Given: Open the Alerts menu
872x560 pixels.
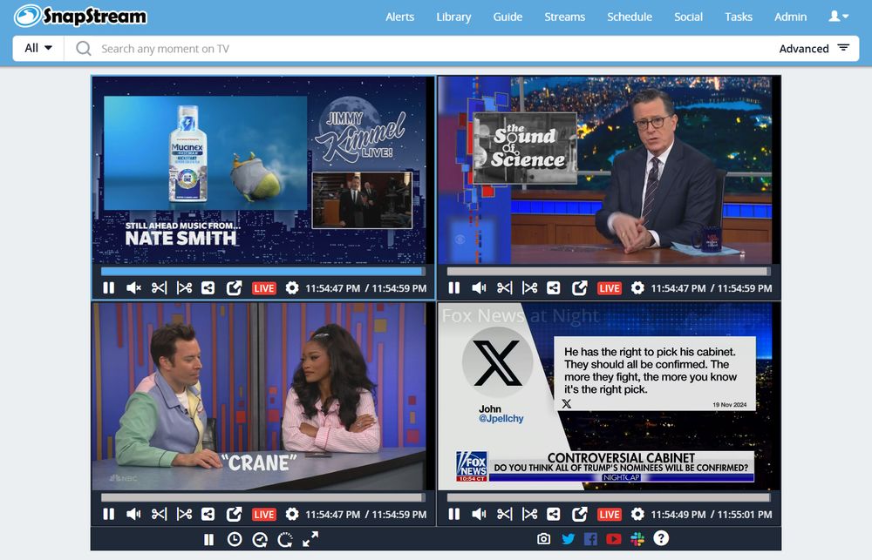Looking at the screenshot, I should pyautogui.click(x=400, y=17).
